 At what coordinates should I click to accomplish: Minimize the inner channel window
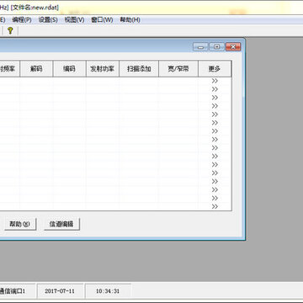click(x=200, y=47)
